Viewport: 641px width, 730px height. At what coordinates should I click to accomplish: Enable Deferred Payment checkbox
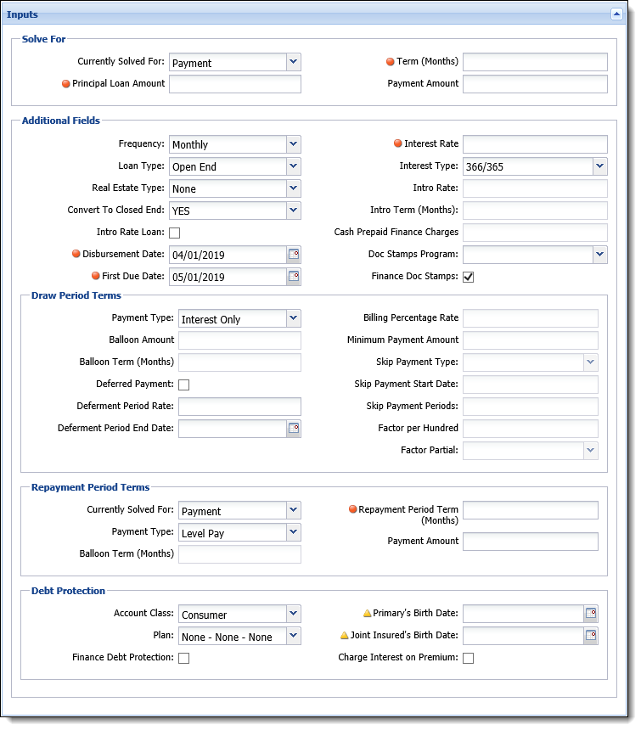(x=184, y=385)
